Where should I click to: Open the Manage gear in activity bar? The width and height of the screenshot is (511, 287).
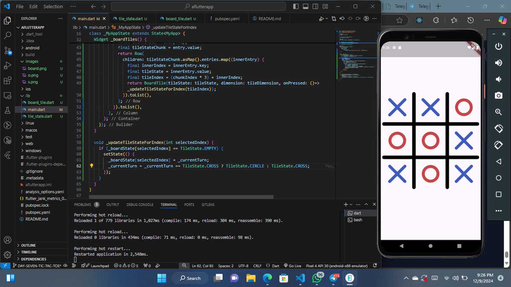7,255
